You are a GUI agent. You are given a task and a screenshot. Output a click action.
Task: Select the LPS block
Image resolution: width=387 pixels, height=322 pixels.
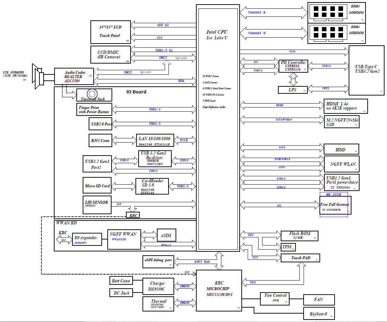293,90
